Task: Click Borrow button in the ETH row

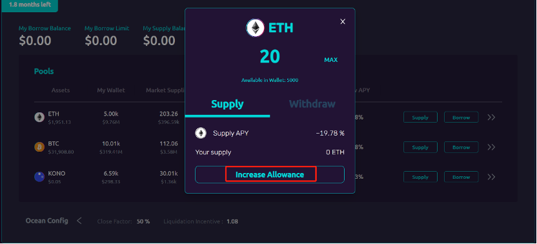Action: pyautogui.click(x=461, y=117)
